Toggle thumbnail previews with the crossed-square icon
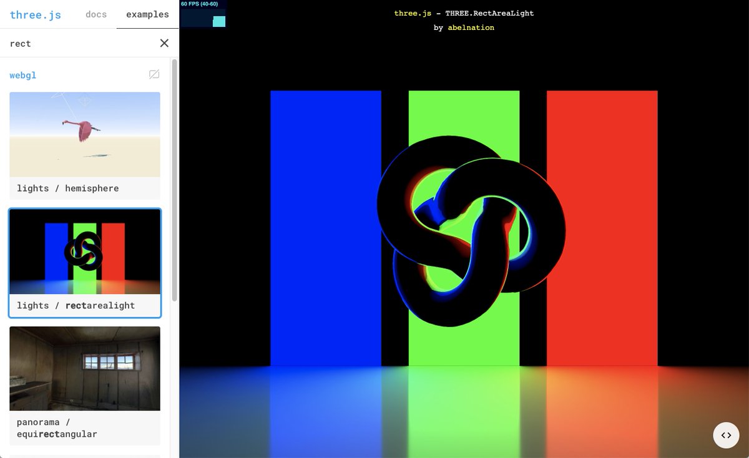Viewport: 749px width, 458px height. click(x=154, y=75)
